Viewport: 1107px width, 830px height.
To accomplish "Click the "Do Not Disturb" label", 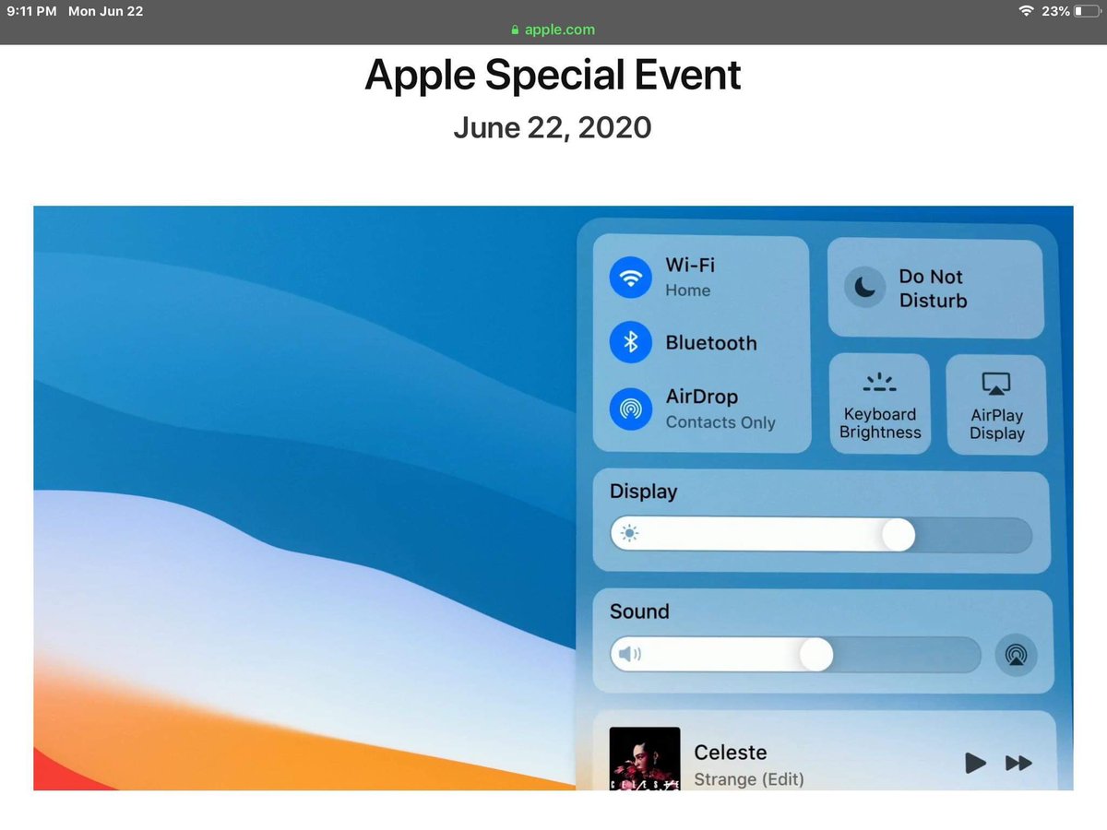I will pyautogui.click(x=933, y=289).
